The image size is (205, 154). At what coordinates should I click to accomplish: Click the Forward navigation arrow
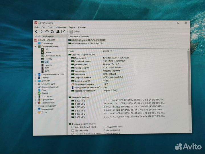pyautogui.click(x=42, y=32)
